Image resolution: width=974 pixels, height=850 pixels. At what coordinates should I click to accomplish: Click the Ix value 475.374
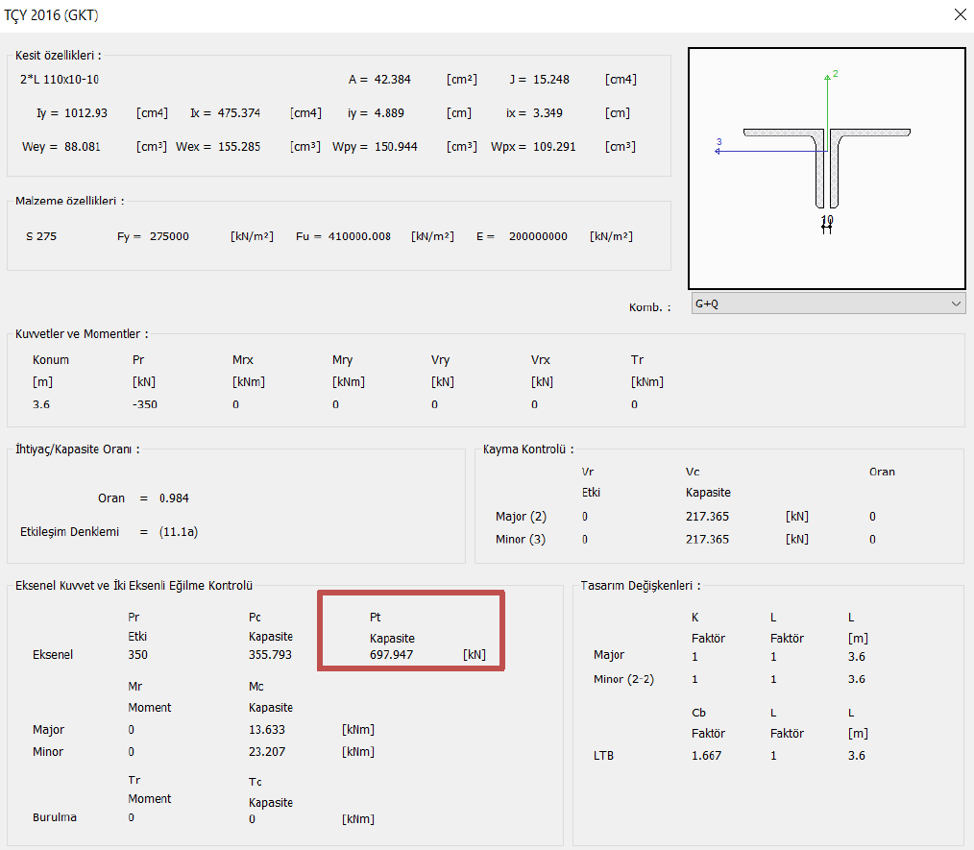[x=239, y=113]
